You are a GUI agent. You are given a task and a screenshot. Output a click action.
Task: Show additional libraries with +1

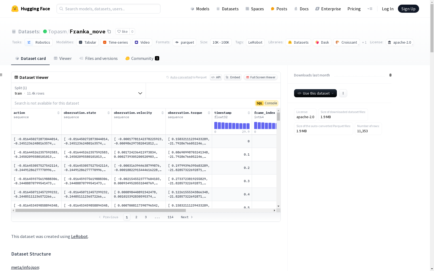pos(364,42)
